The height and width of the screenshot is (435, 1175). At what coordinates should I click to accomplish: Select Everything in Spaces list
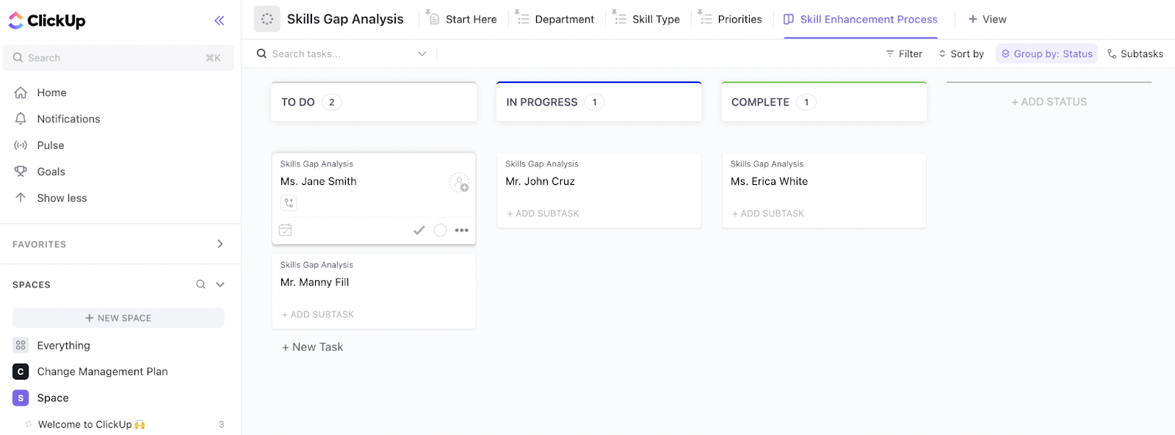click(63, 346)
